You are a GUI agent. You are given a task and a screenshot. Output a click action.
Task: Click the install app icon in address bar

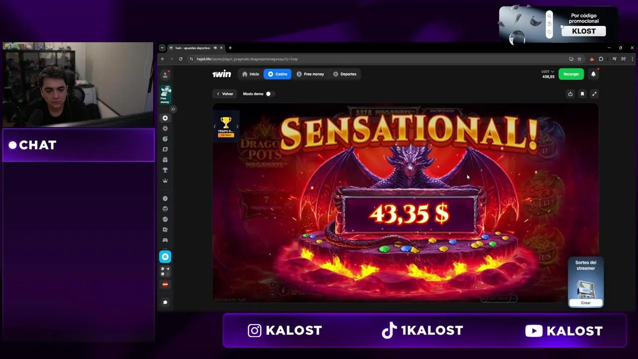click(571, 59)
